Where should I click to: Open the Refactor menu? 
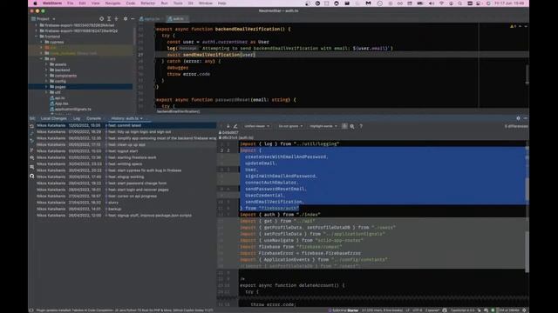coord(147,3)
